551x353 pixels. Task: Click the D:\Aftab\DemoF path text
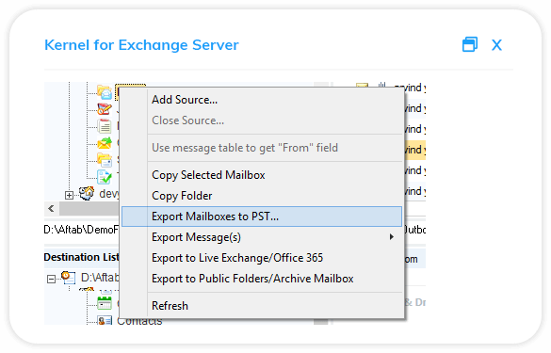click(x=81, y=230)
